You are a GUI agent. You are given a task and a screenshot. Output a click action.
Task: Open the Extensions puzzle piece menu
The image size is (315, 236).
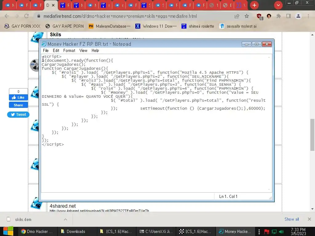coord(279,16)
